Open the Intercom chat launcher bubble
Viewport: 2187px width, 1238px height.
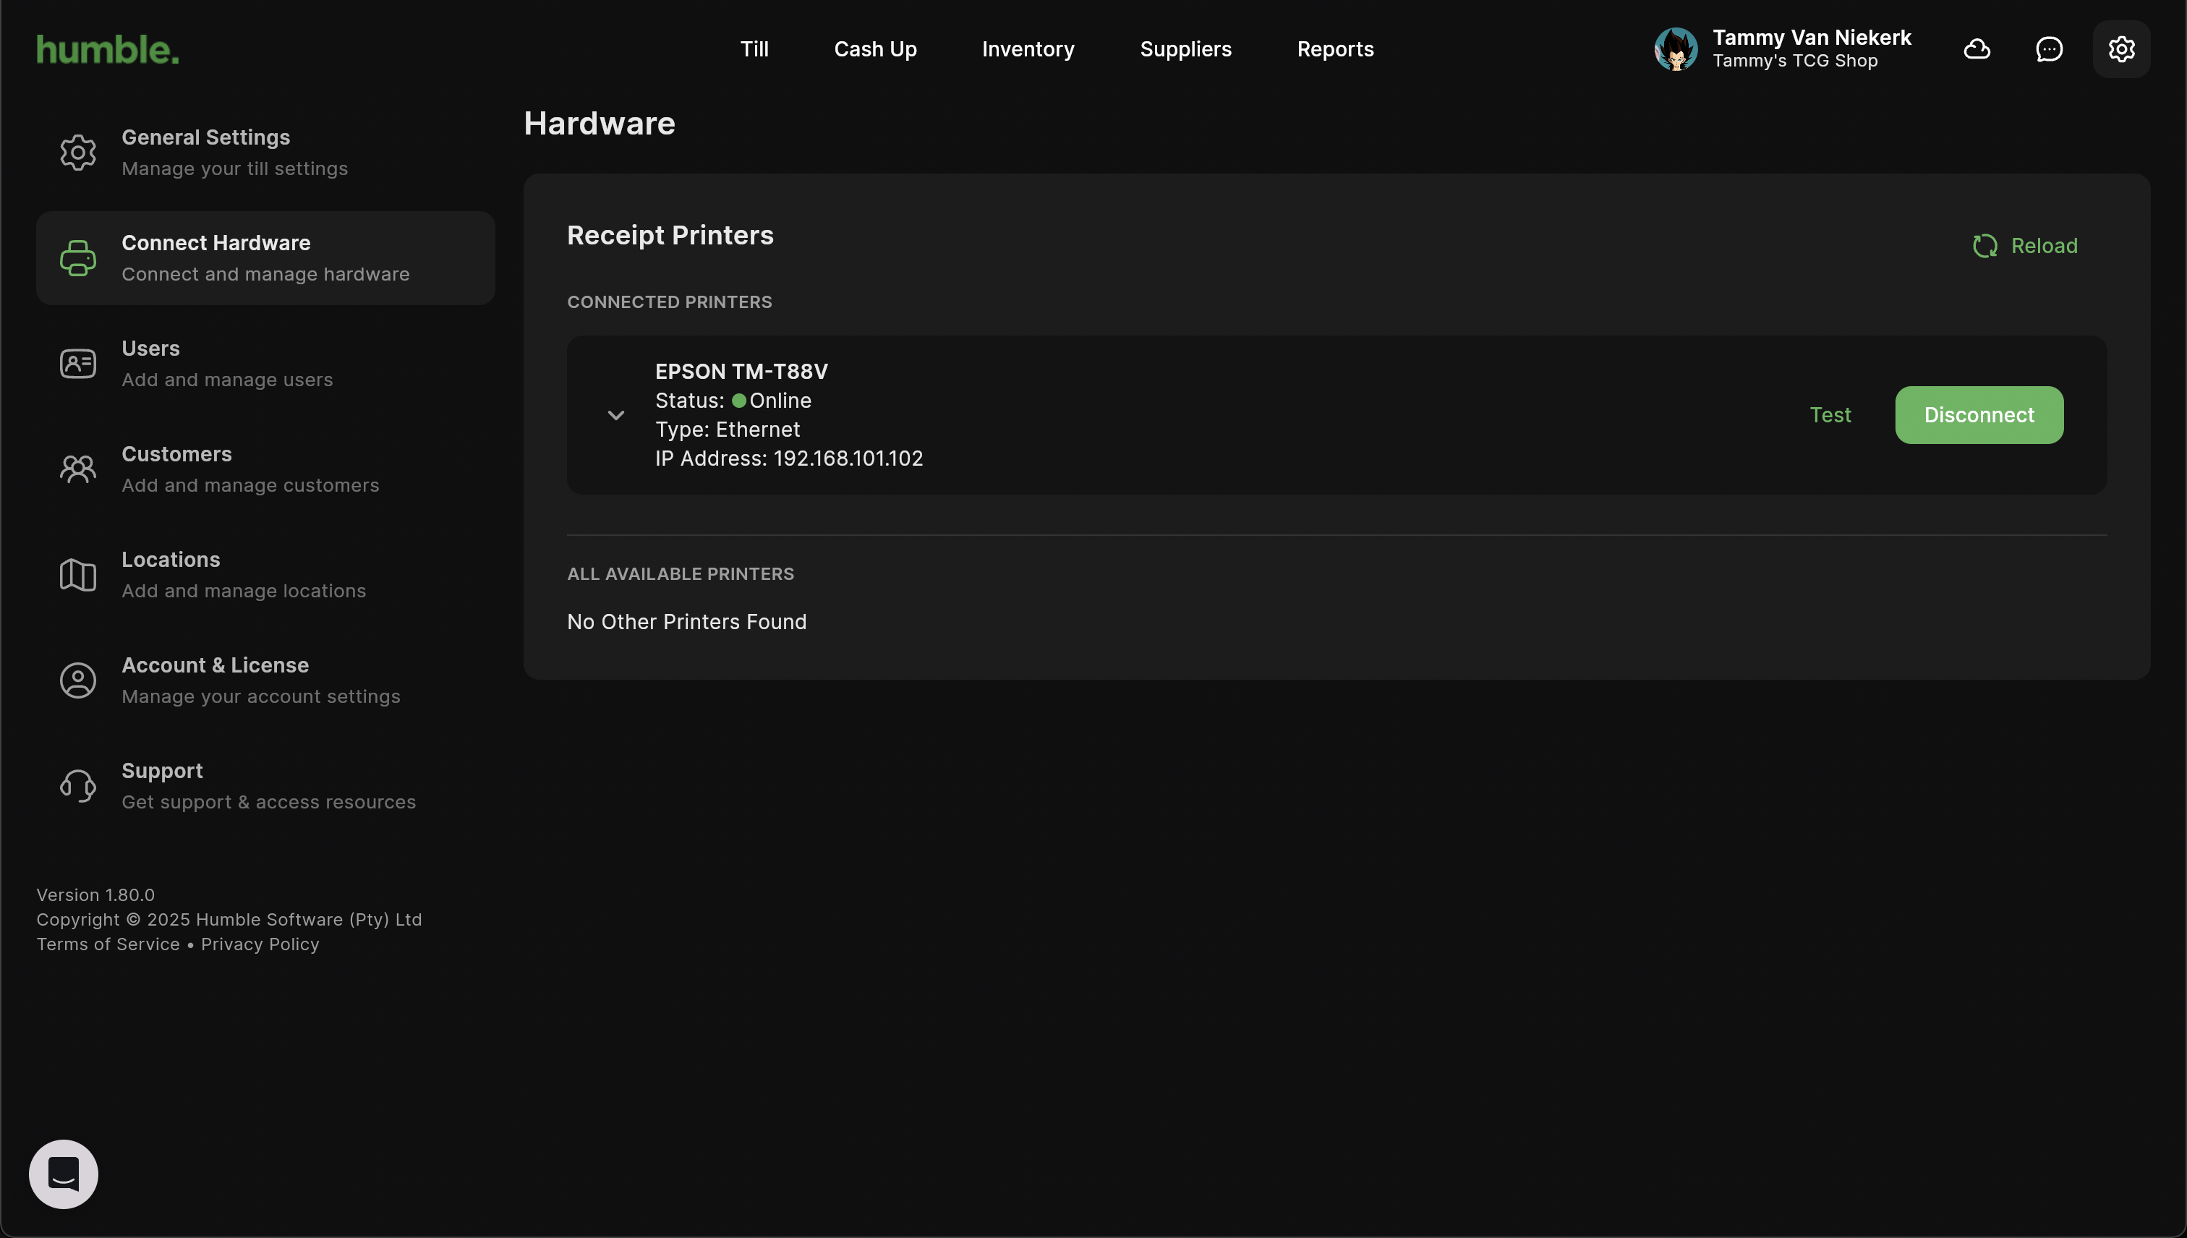(x=64, y=1174)
